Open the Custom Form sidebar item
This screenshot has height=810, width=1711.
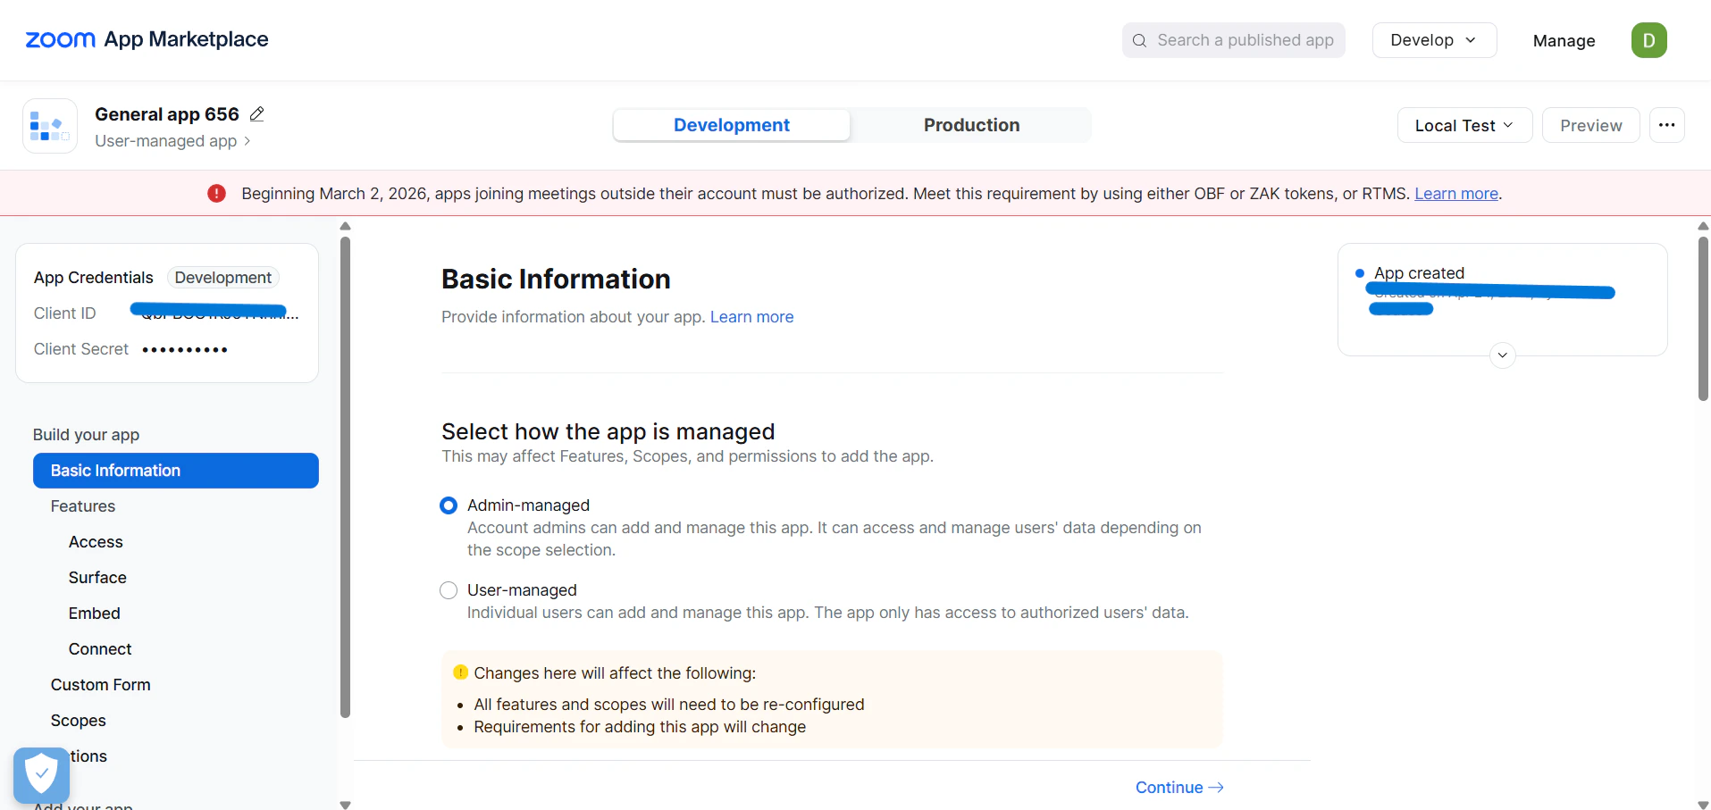(101, 685)
